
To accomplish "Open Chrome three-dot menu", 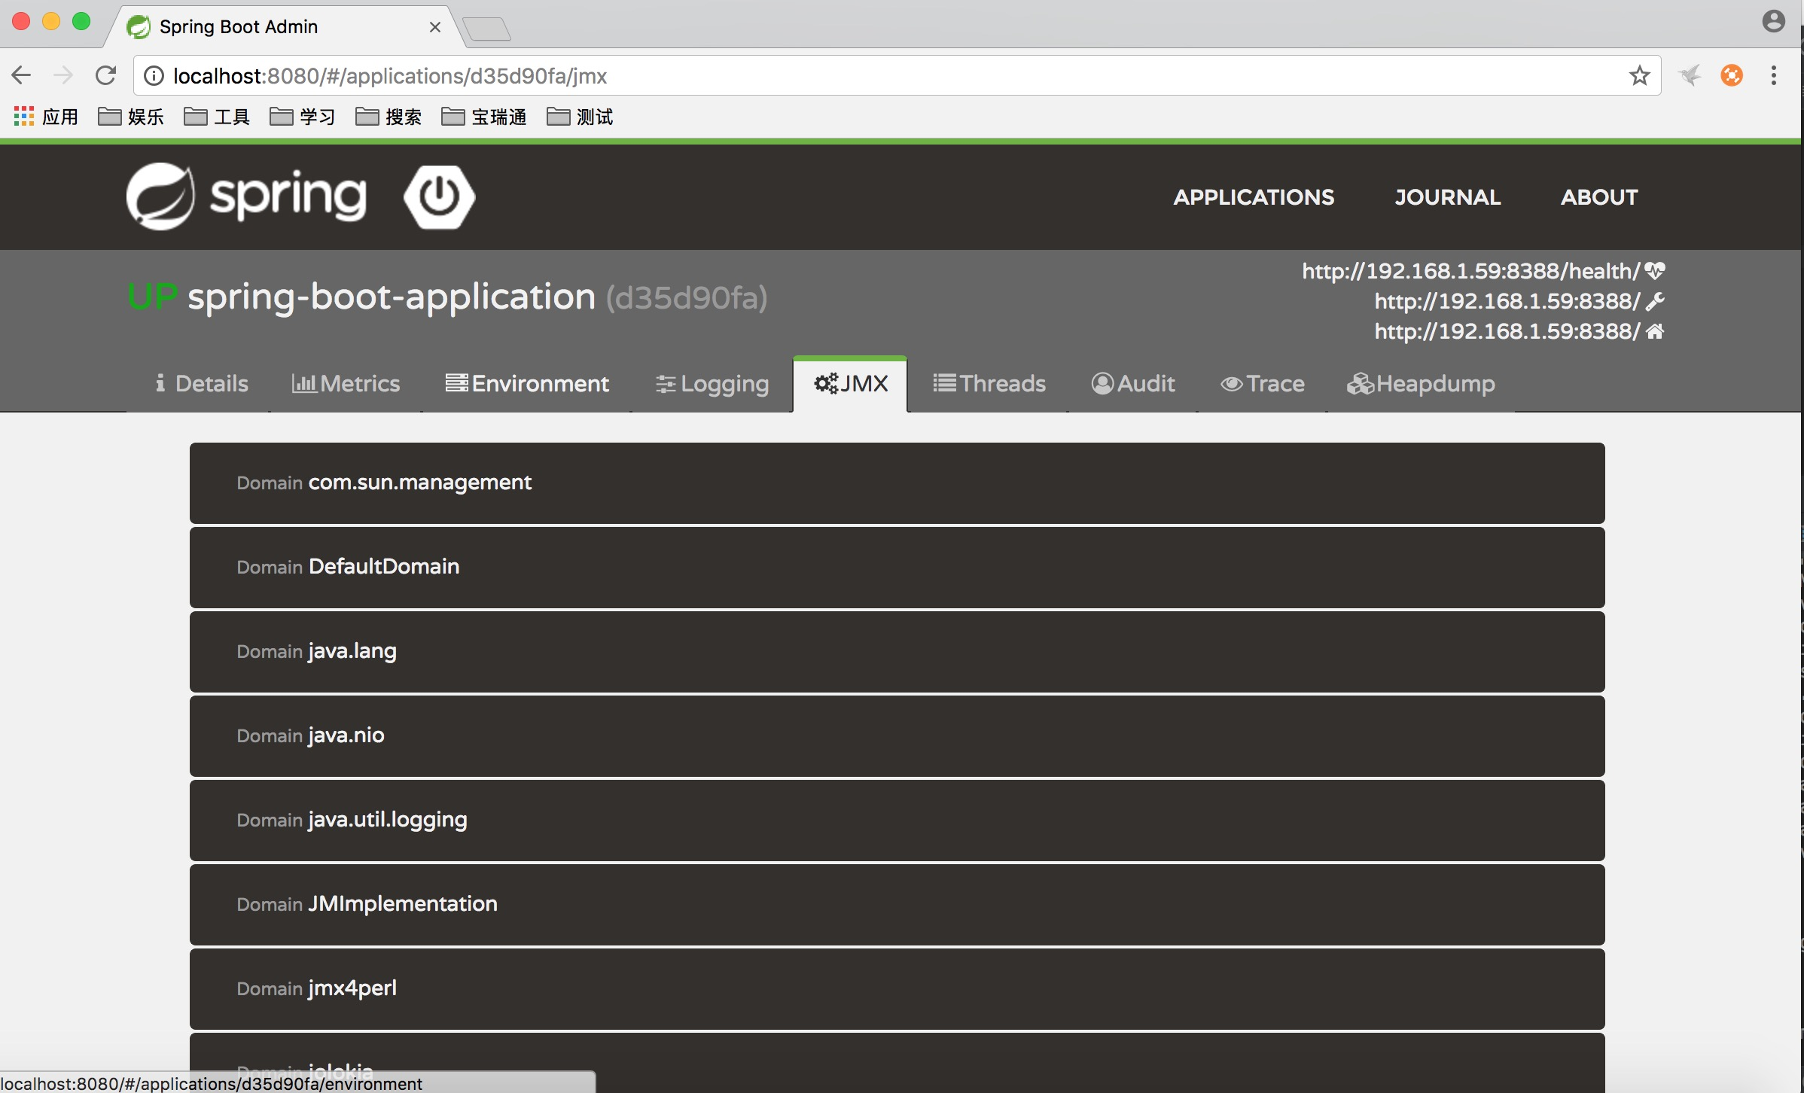I will pyautogui.click(x=1773, y=75).
